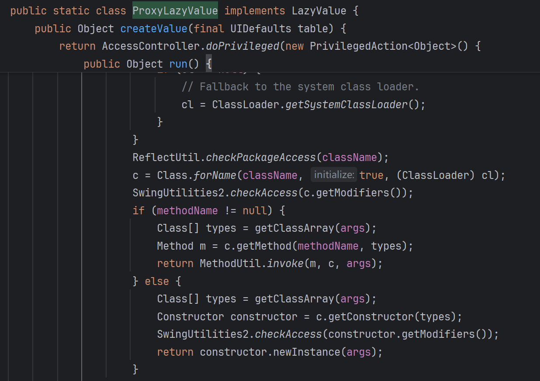This screenshot has width=540, height=381.
Task: Click the else keyword
Action: 156,281
